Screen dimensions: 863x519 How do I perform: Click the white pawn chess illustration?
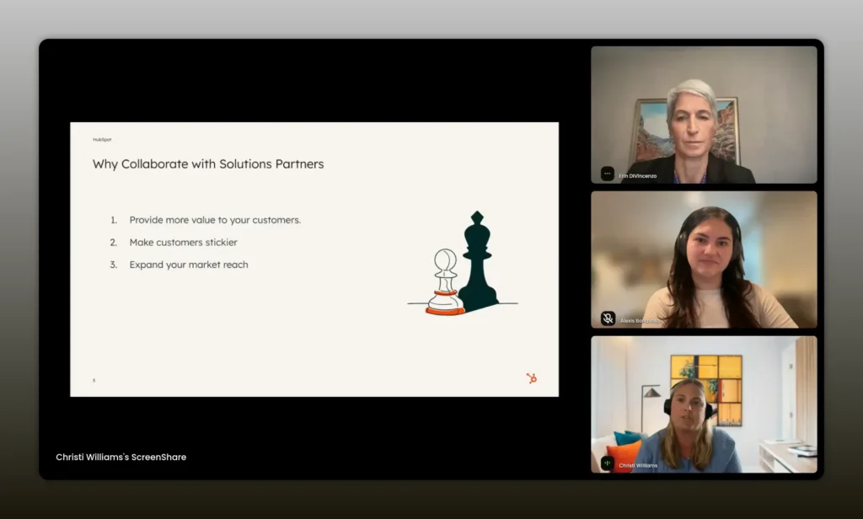[x=444, y=282]
